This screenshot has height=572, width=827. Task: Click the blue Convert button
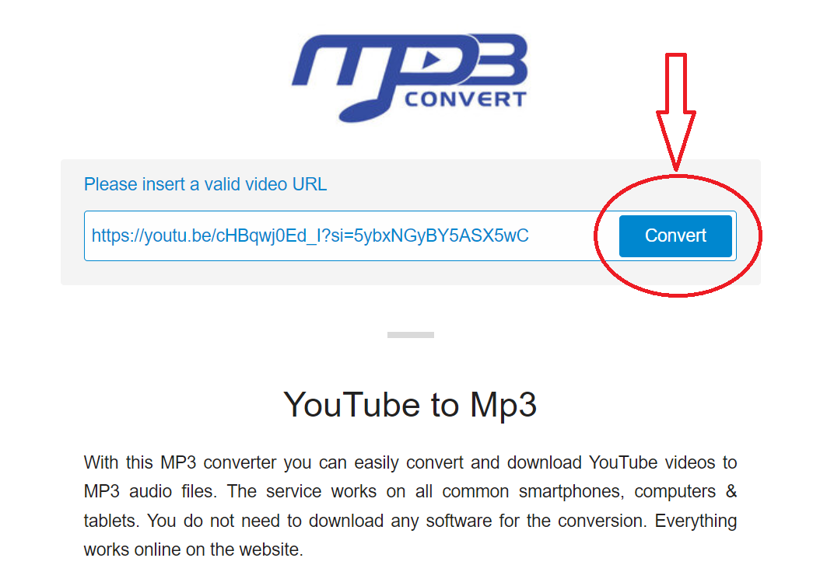(675, 236)
